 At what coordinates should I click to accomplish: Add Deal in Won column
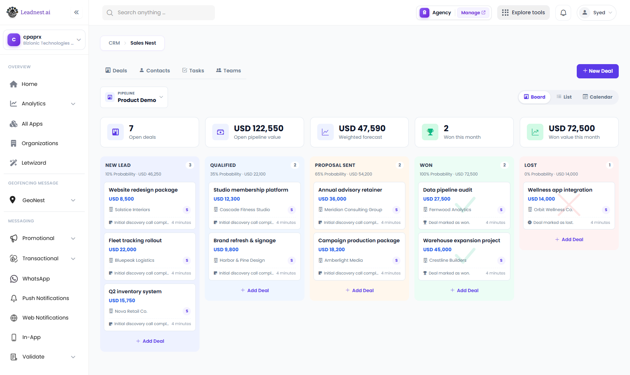pyautogui.click(x=464, y=290)
